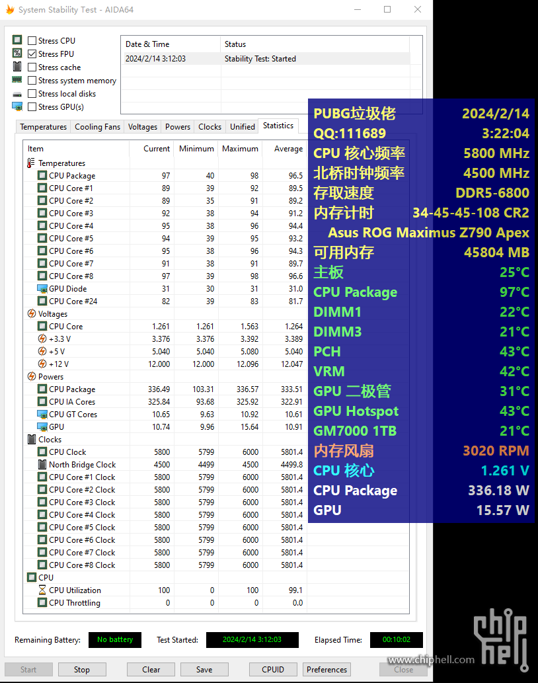
Task: Click the icon next to CPU Package temperature
Action: (42, 175)
